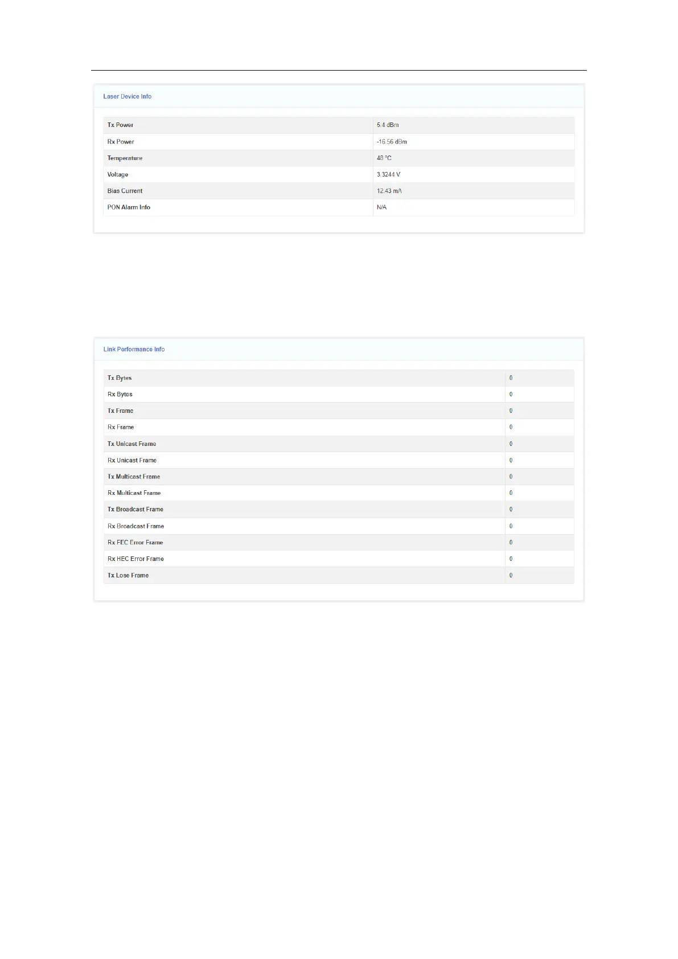Select the Temperature row label
Viewport: 678px width, 959px height.
click(125, 158)
